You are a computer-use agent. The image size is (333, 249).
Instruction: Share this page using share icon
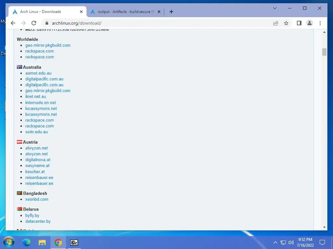click(276, 23)
